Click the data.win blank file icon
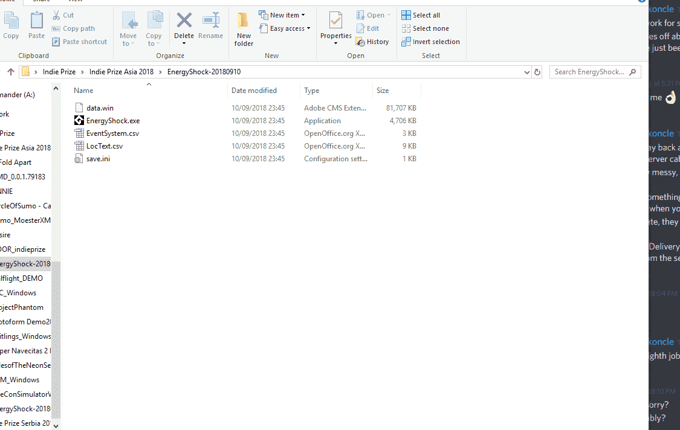 tap(79, 108)
